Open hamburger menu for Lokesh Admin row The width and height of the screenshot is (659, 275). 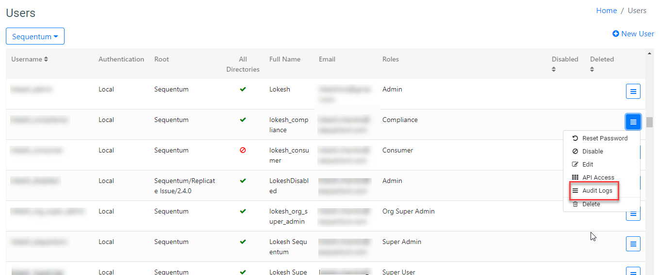[633, 91]
